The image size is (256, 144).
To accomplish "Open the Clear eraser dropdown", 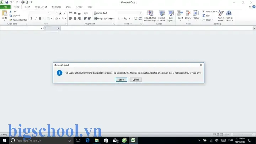I will (x=208, y=20).
